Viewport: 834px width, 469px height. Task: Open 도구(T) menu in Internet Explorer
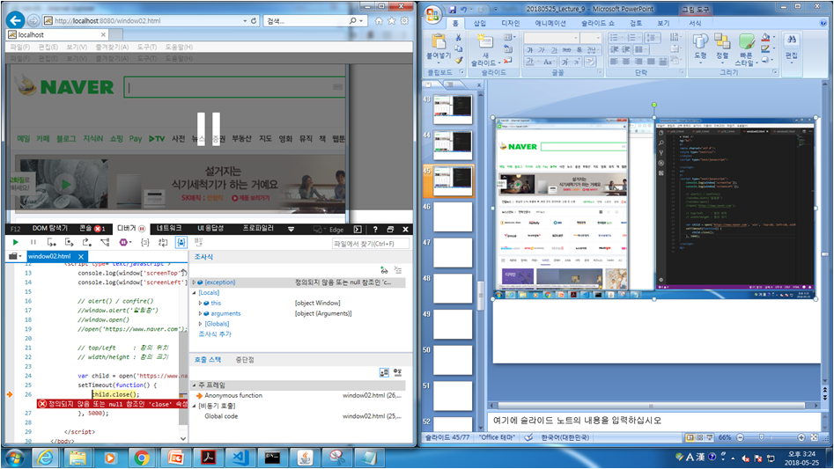(x=147, y=48)
